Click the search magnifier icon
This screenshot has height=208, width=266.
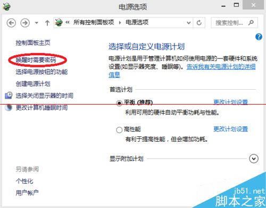click(x=251, y=23)
